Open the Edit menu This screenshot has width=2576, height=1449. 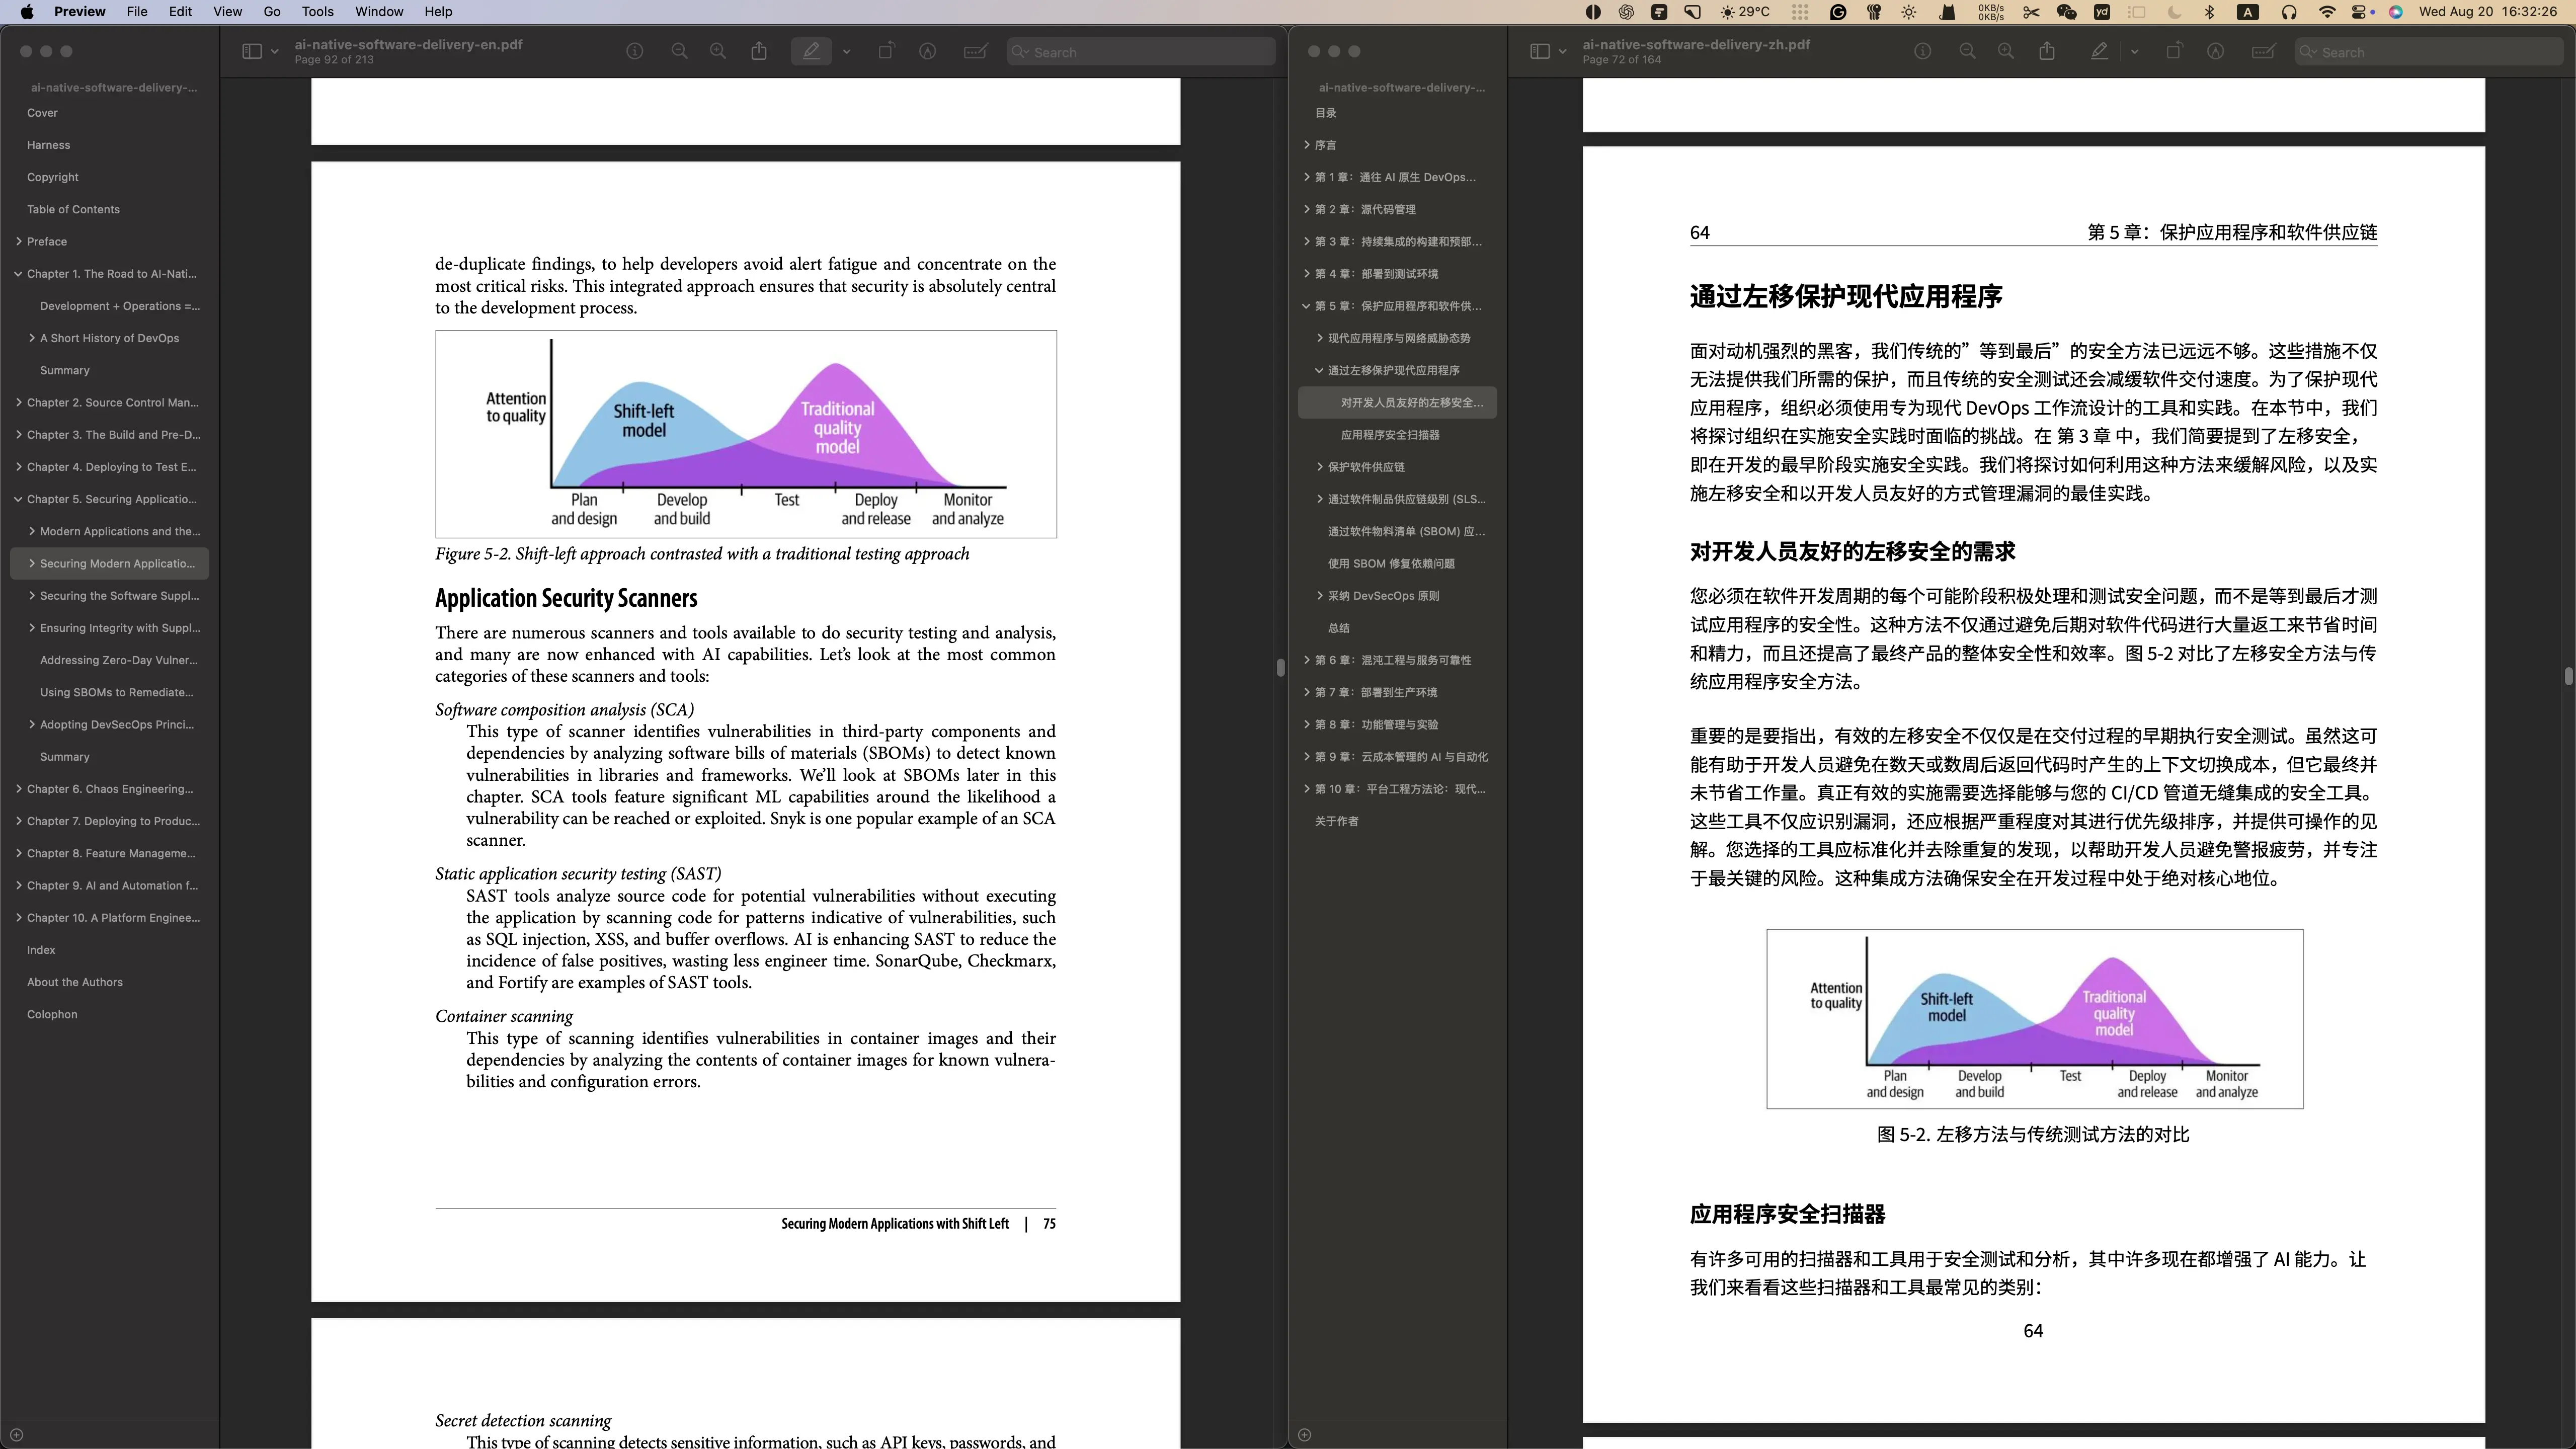[x=180, y=12]
